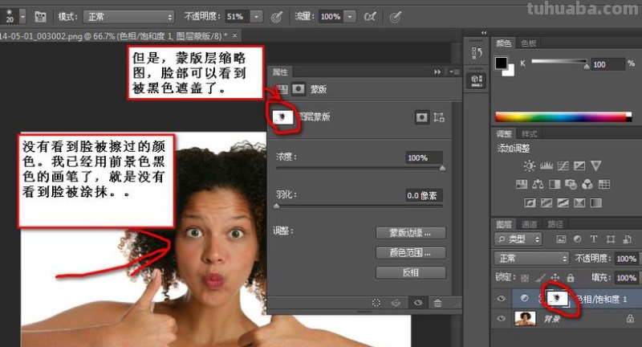Screen dimensions: 642x347
Task: Add an Invert adjustment
Action: 530,202
